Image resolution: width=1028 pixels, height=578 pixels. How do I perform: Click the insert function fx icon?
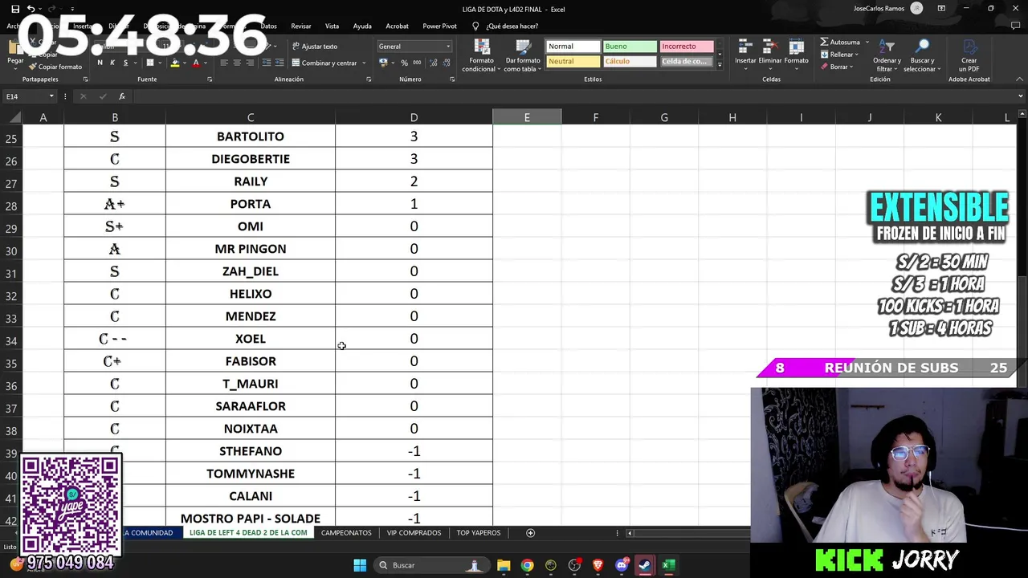click(x=122, y=96)
